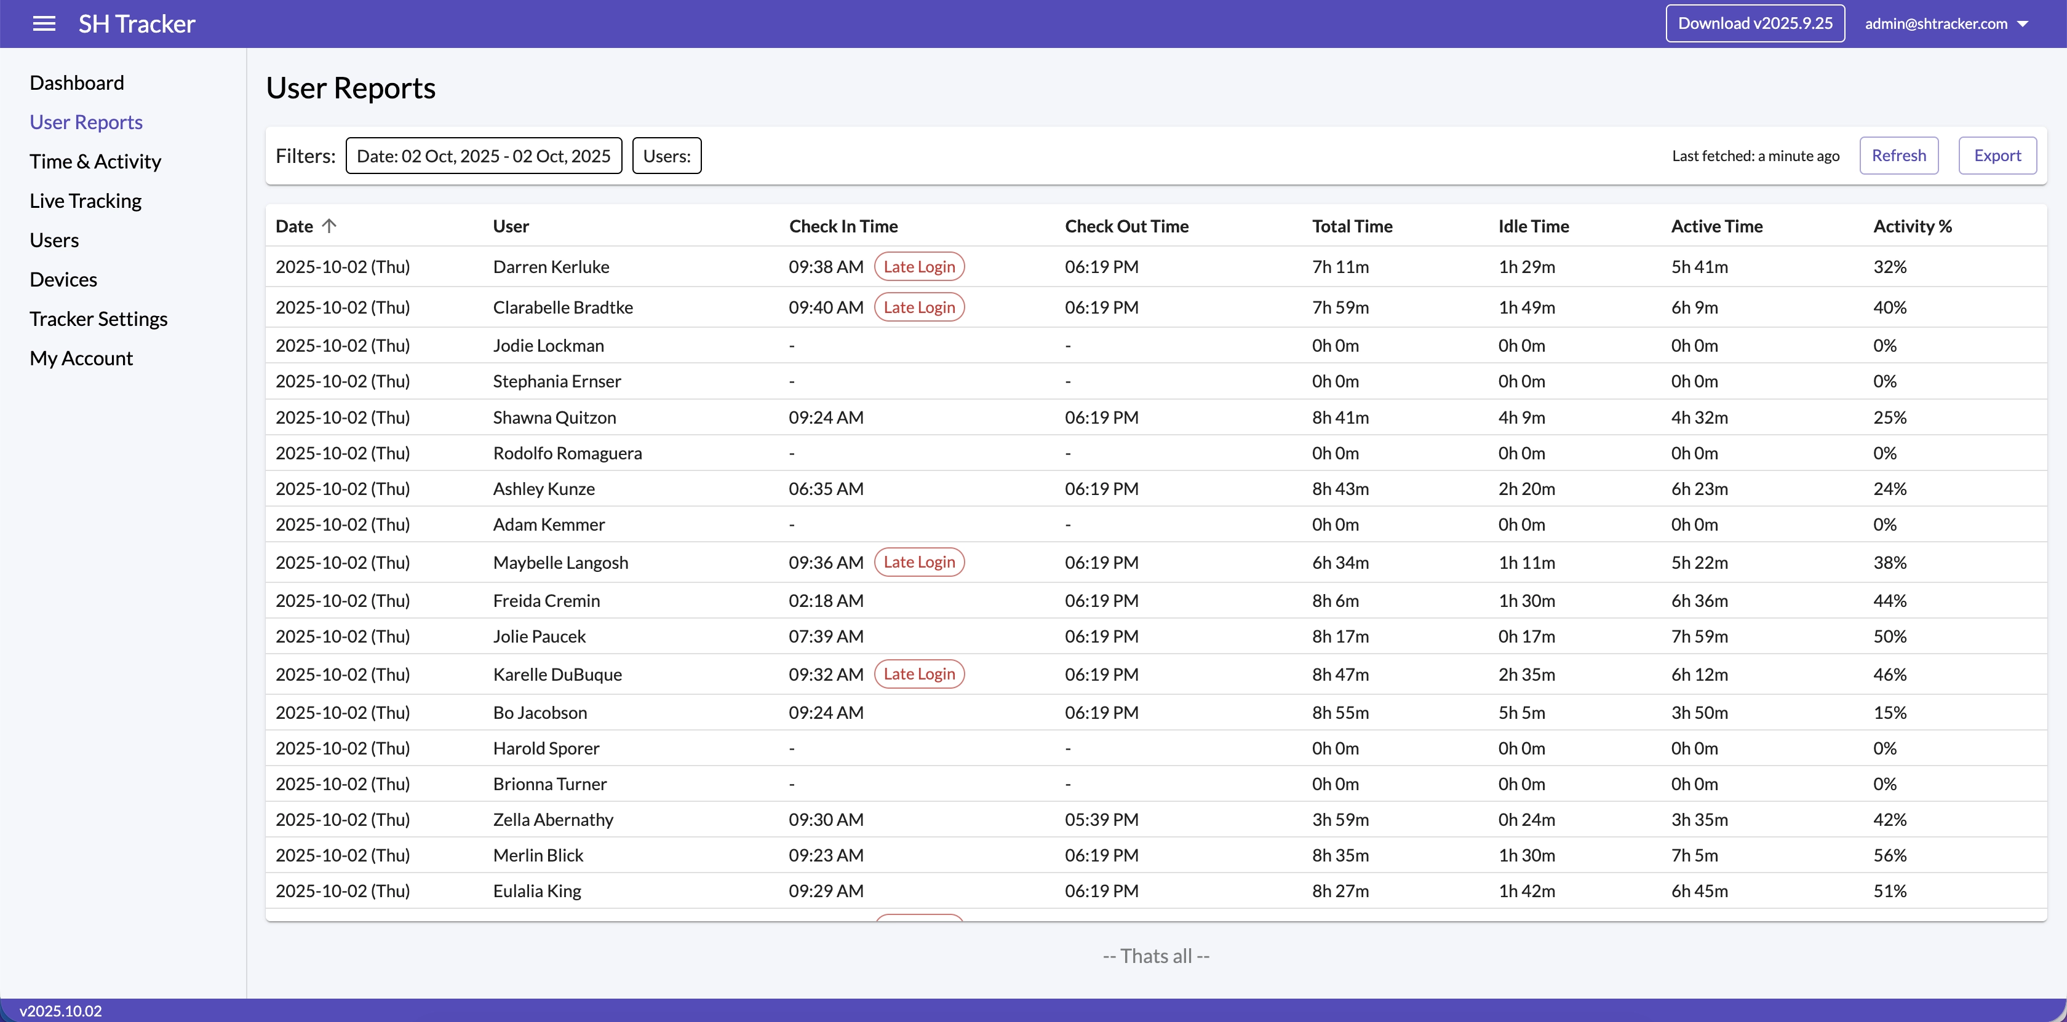Screen dimensions: 2067x1022
Task: Go to Dashboard in the sidebar
Action: click(x=76, y=82)
